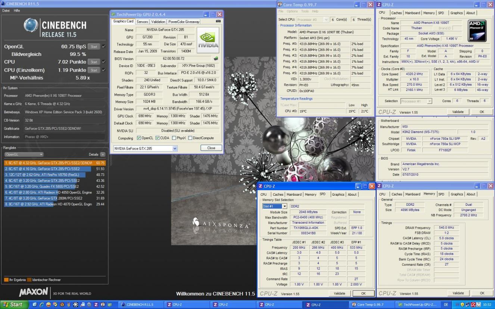This screenshot has height=309, width=495.
Task: Open the Graphics tab in SPD CPU-Z window
Action: point(338,194)
